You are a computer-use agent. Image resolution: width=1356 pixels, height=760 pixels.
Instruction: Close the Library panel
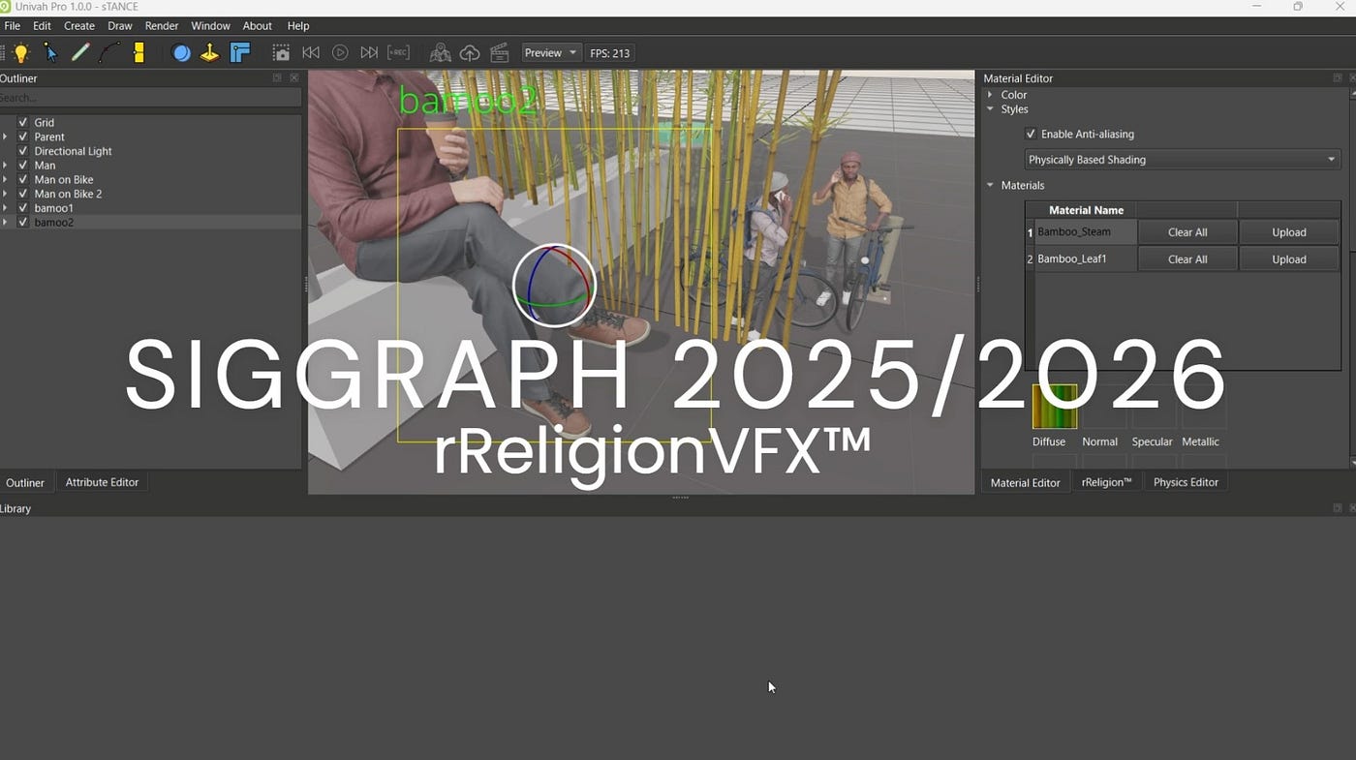tap(1352, 508)
